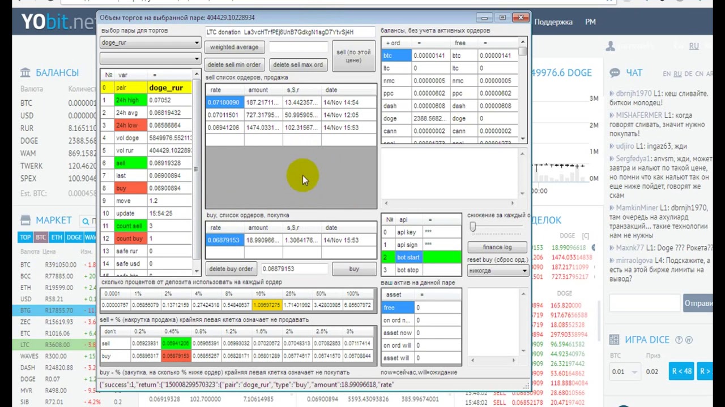
Task: Click the yellow 16% cell 1.09697275
Action: [x=268, y=305]
